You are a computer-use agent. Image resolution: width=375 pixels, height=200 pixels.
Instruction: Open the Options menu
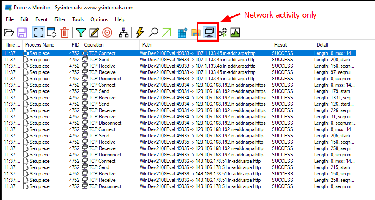click(x=99, y=19)
